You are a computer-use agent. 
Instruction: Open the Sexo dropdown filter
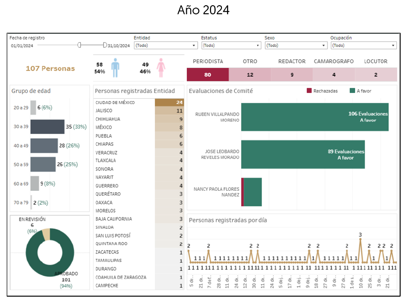(x=296, y=46)
